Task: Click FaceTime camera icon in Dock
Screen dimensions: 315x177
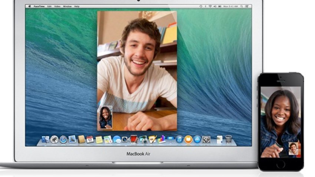Action: 125,139
